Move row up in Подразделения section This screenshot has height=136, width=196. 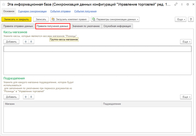coord(26,97)
